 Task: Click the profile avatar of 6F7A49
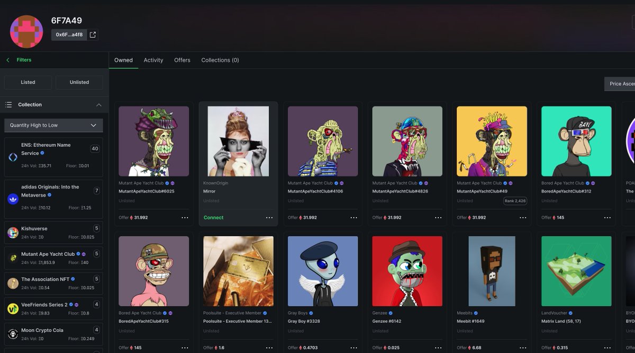coord(26,32)
